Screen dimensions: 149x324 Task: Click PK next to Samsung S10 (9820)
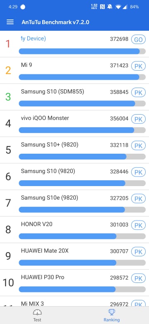coord(138,172)
